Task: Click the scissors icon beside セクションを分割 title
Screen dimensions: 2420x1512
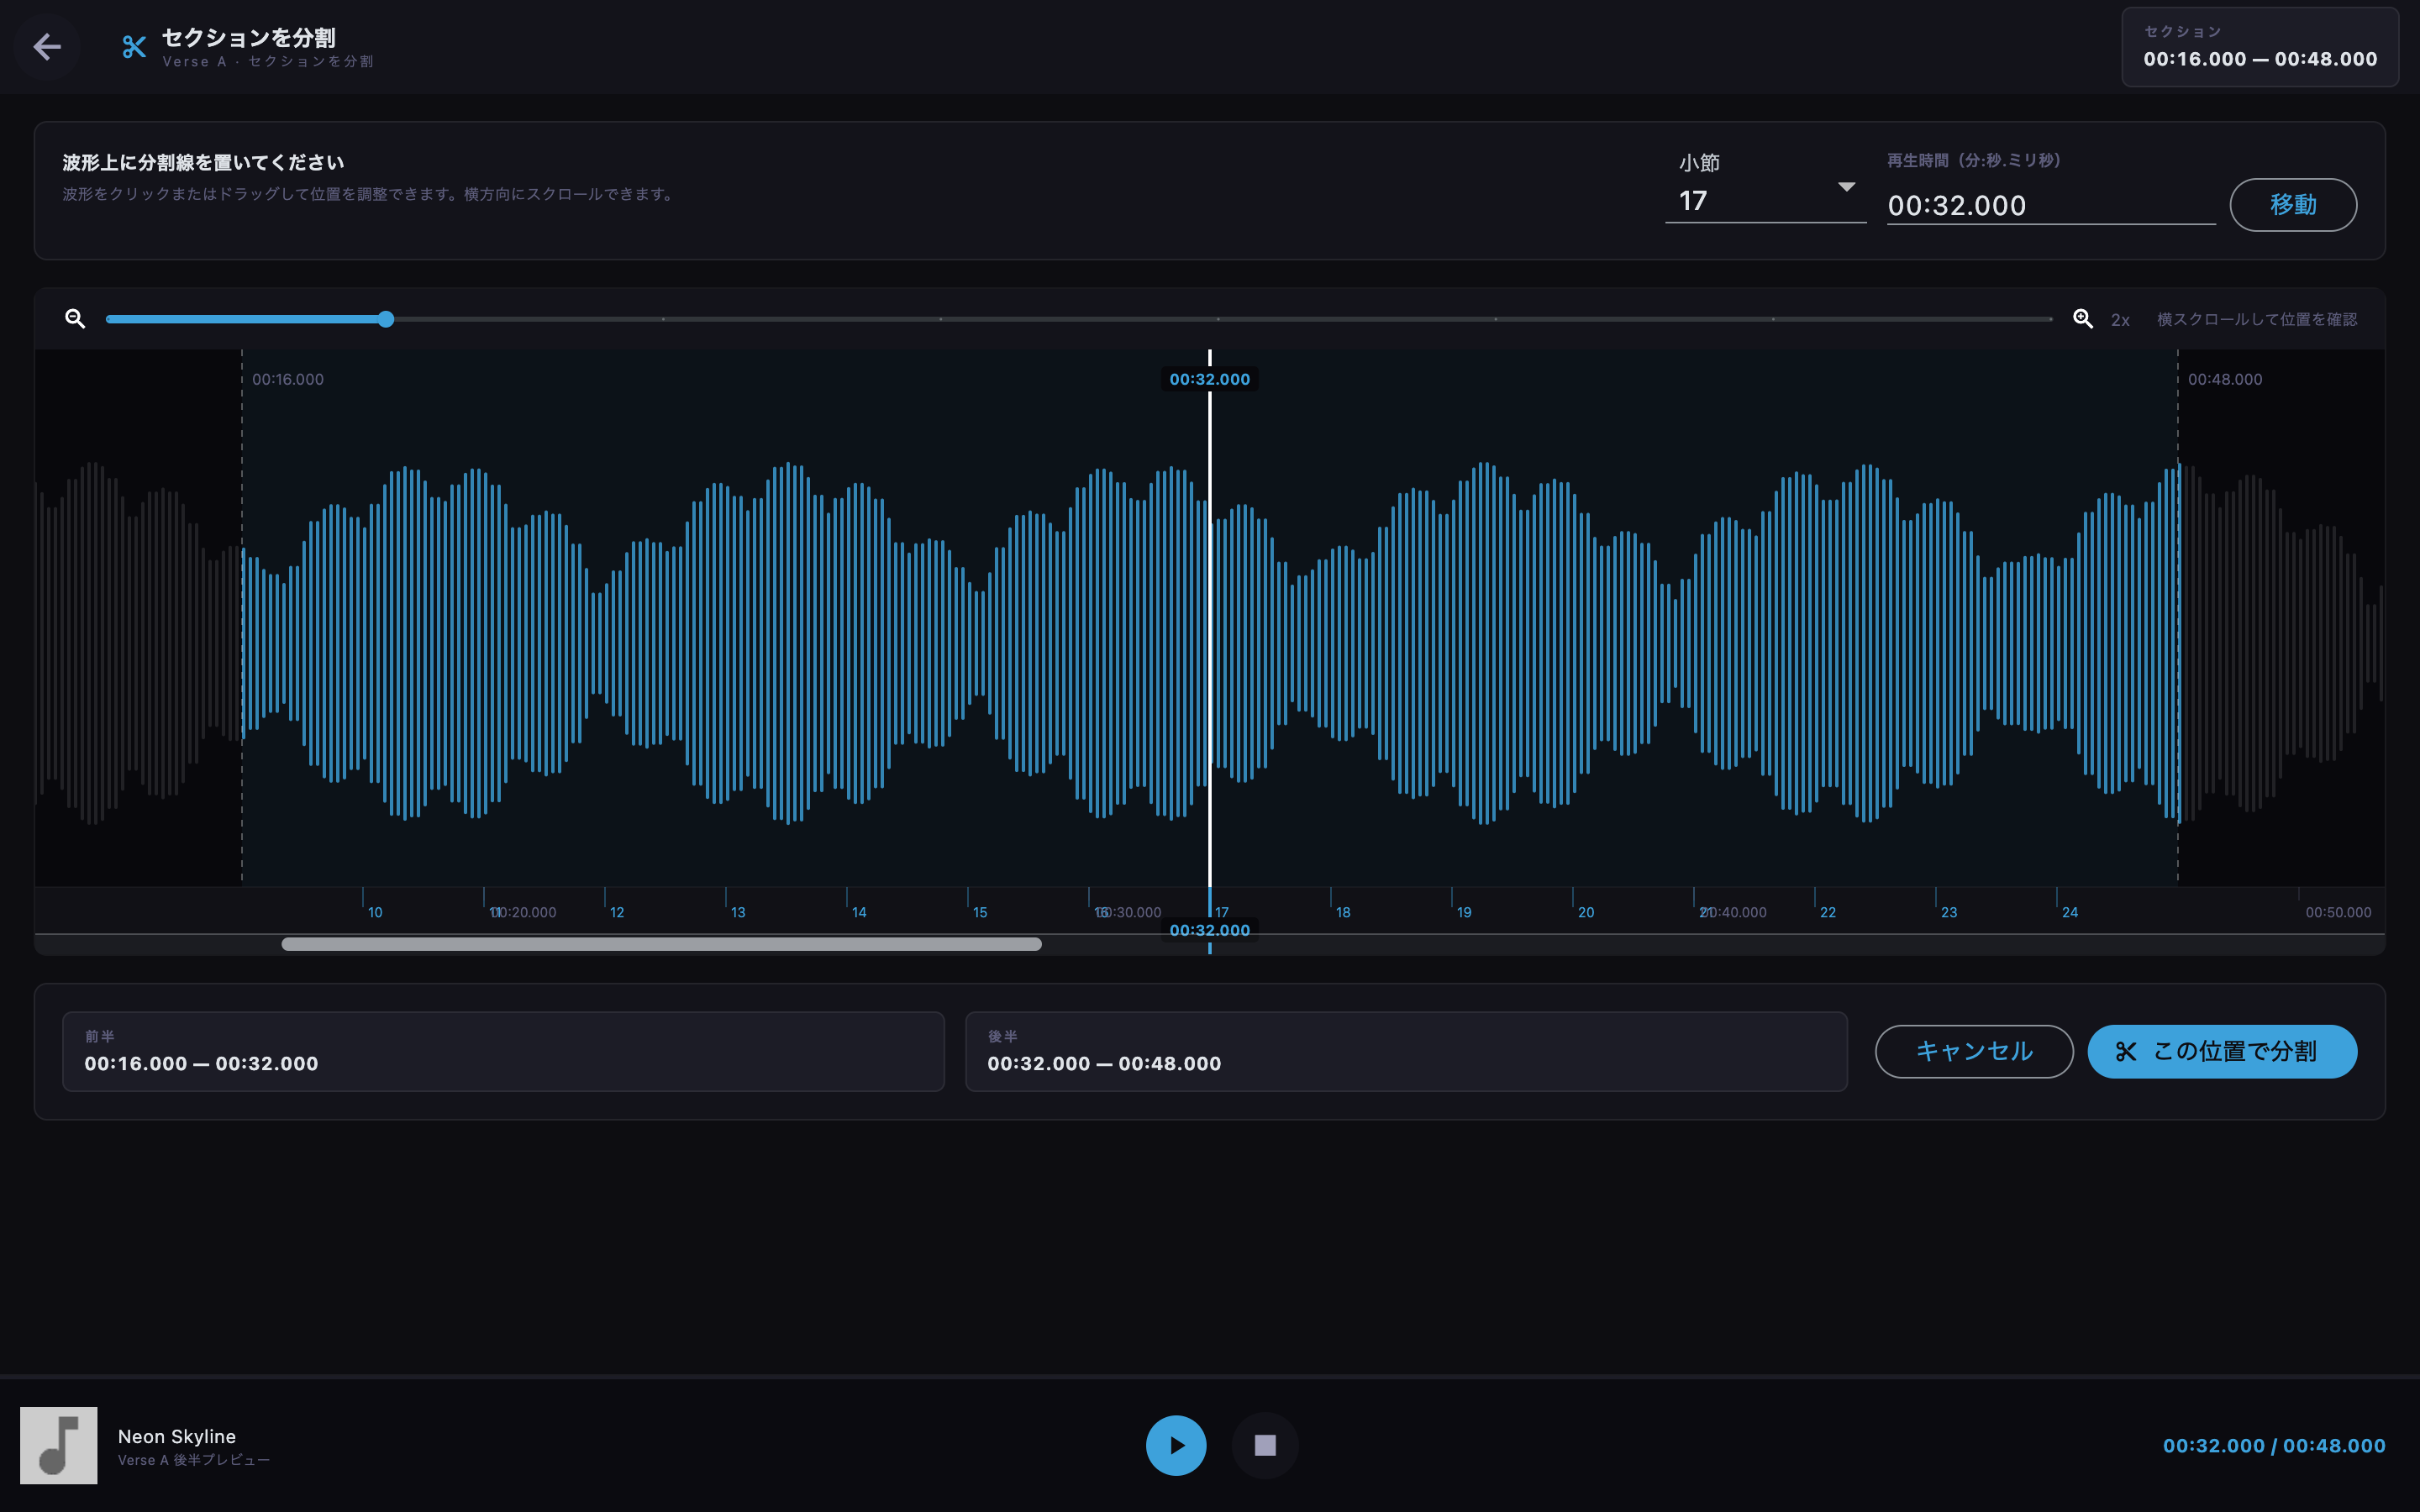Action: tap(134, 47)
